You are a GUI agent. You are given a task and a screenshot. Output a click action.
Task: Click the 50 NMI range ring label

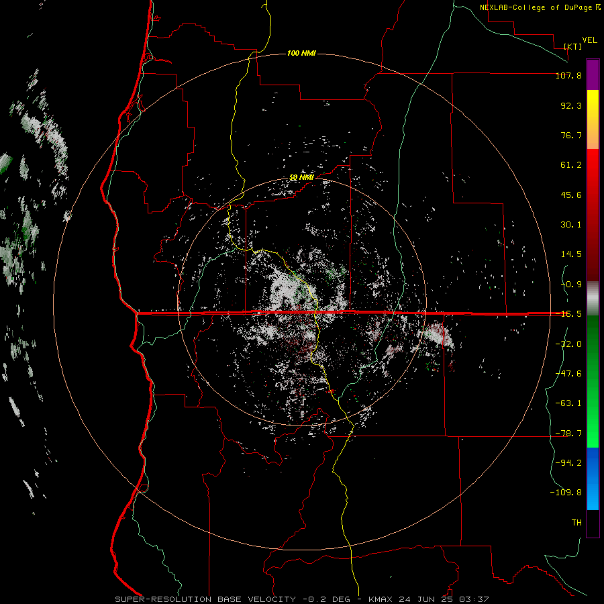click(301, 178)
